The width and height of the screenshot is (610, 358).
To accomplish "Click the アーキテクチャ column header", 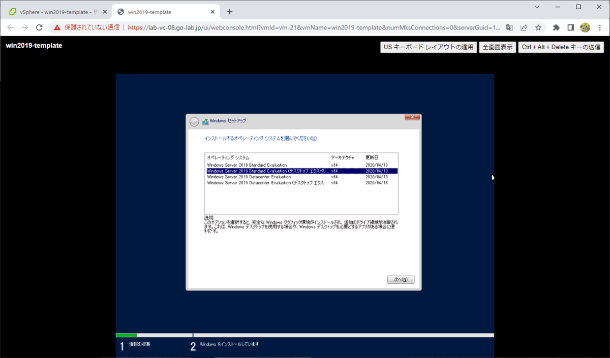I will coord(347,157).
